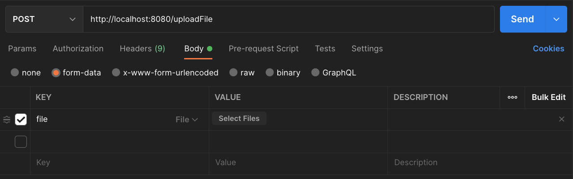This screenshot has width=573, height=179.
Task: Click the Description placeholder field
Action: [480, 163]
